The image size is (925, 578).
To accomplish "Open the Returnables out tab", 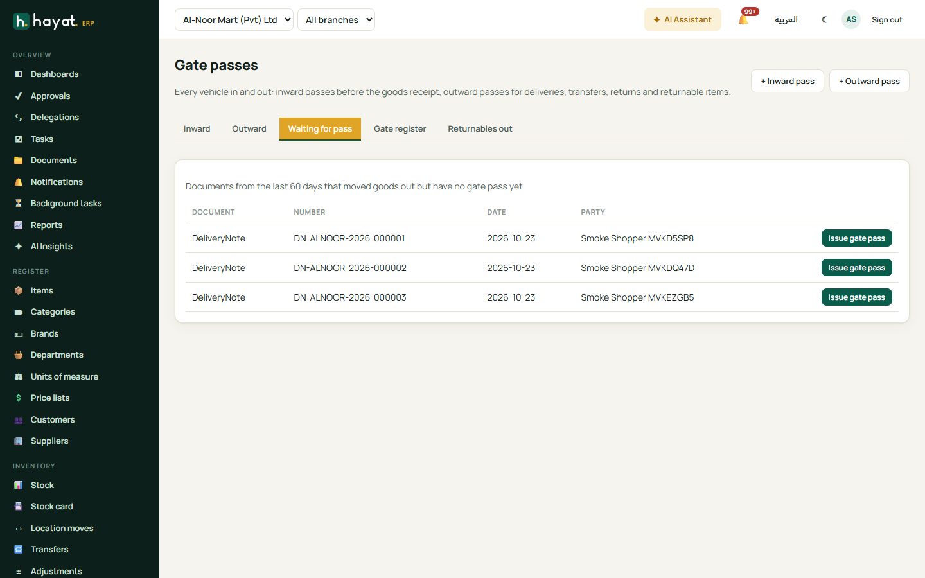I will pos(480,128).
